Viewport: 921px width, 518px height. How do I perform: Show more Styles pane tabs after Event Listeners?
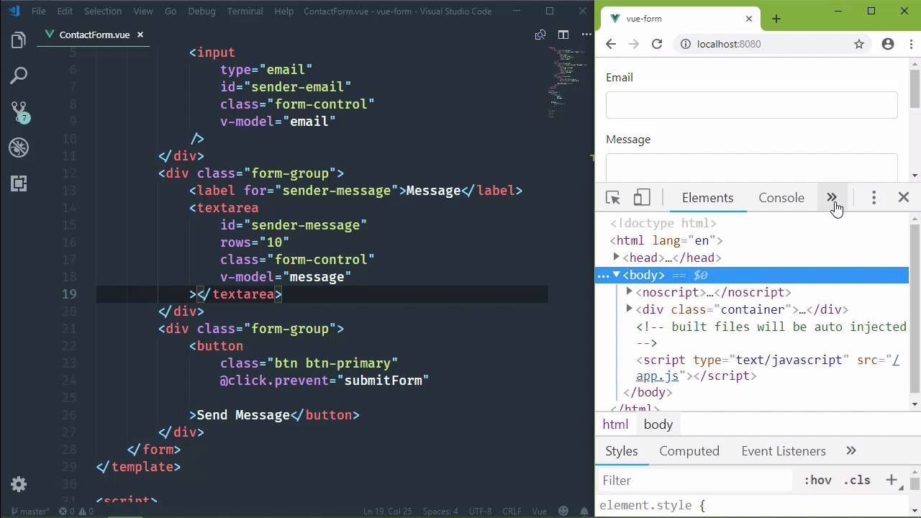click(851, 451)
